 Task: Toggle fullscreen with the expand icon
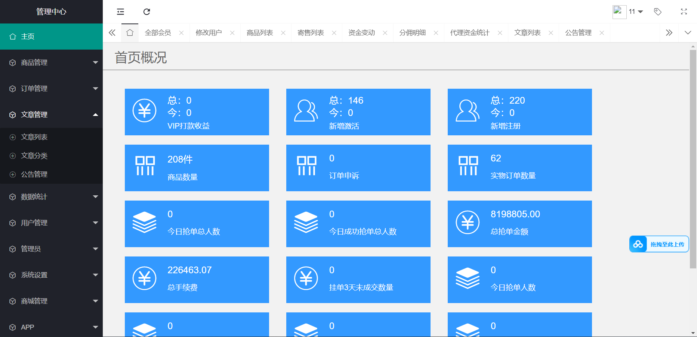pos(684,12)
